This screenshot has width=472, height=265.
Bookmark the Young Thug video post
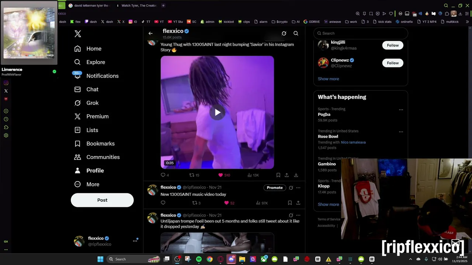(x=278, y=175)
